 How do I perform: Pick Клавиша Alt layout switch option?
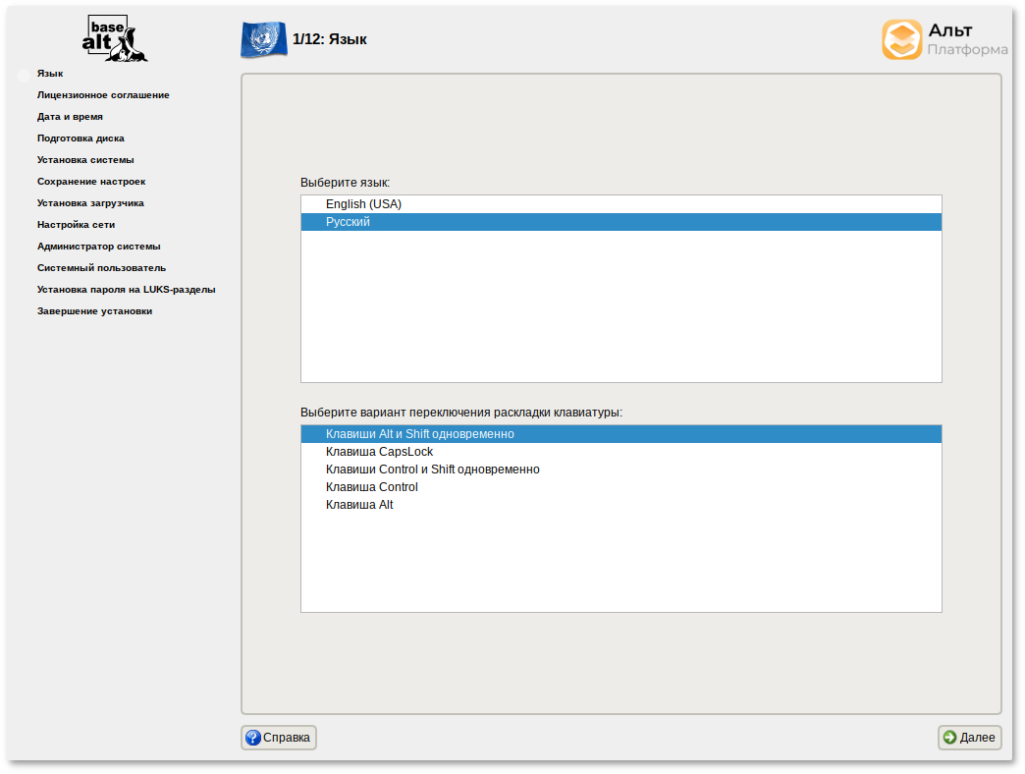click(x=359, y=505)
